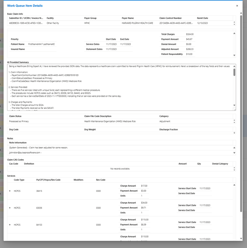Click the patient name FirstNameMA F LastNameKE
The image size is (247, 248).
[x=41, y=44]
